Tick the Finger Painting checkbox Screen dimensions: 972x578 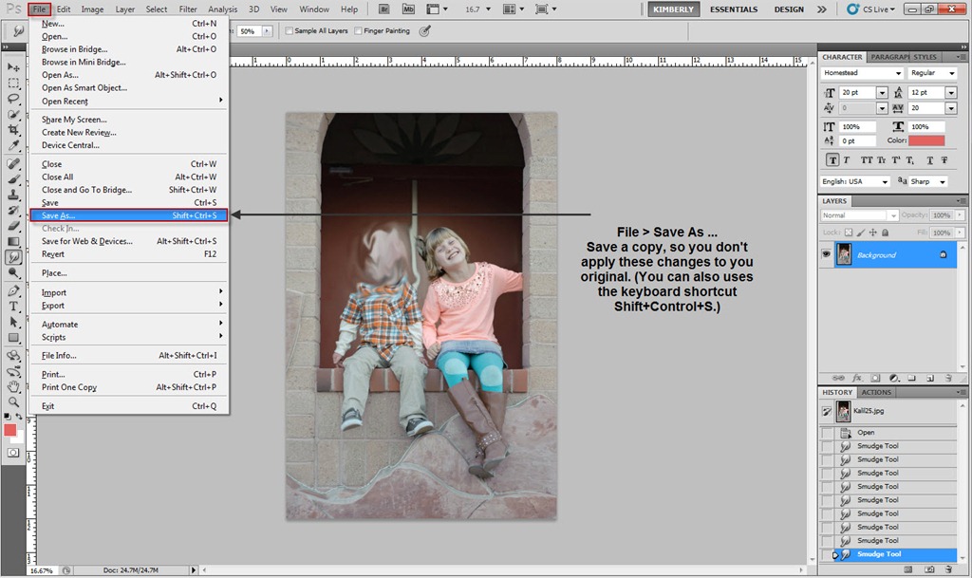pos(359,30)
